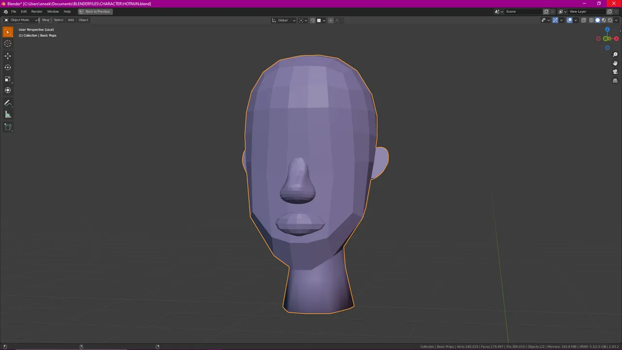This screenshot has width=622, height=350.
Task: Toggle Show Overlays button
Action: pos(570,20)
